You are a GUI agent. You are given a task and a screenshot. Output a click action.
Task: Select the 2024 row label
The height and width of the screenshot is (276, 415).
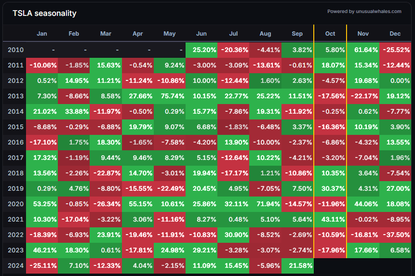click(x=16, y=265)
